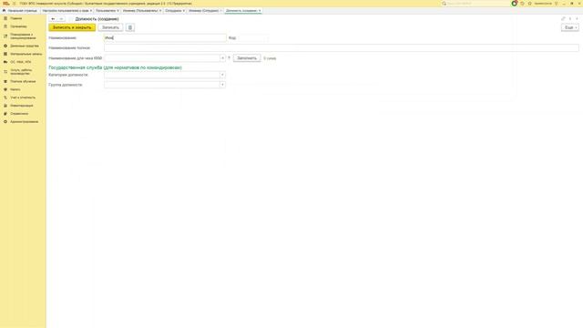Open the 1C main menu icon

(14, 4)
